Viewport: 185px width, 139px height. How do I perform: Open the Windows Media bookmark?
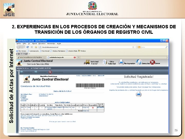click(72, 51)
